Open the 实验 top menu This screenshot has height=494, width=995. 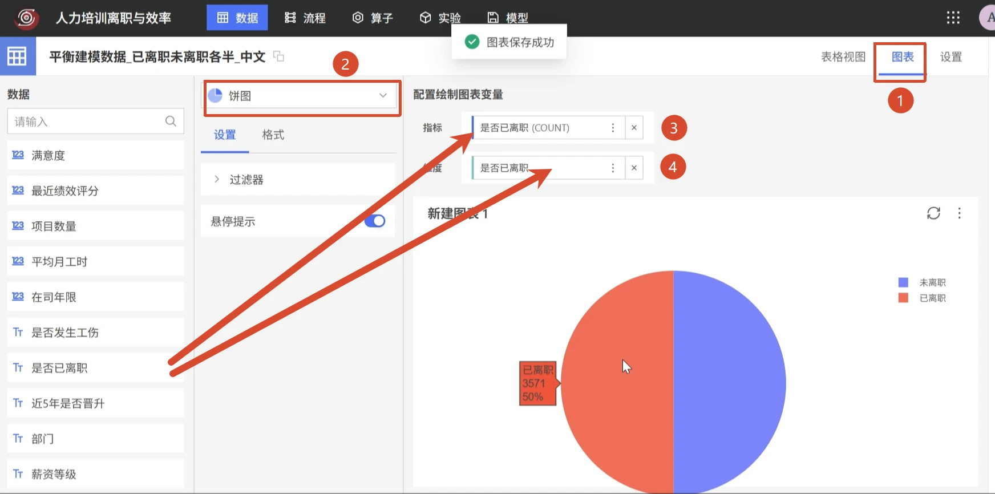(440, 18)
